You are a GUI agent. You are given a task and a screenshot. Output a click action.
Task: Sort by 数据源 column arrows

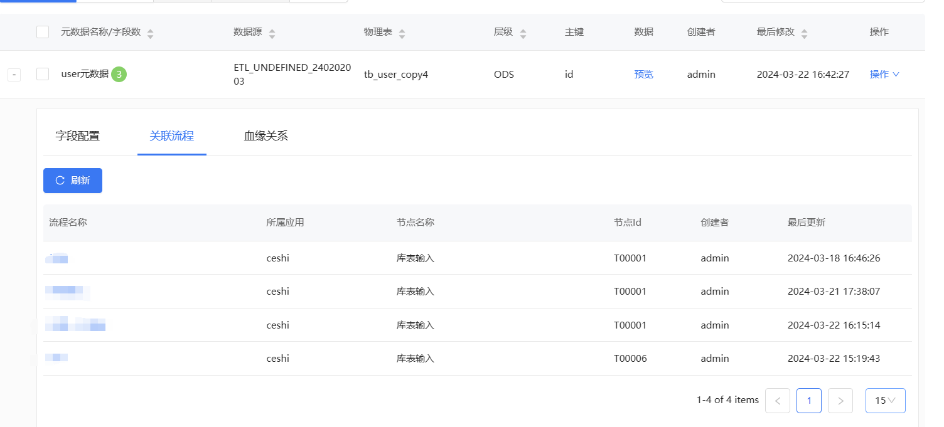coord(272,33)
